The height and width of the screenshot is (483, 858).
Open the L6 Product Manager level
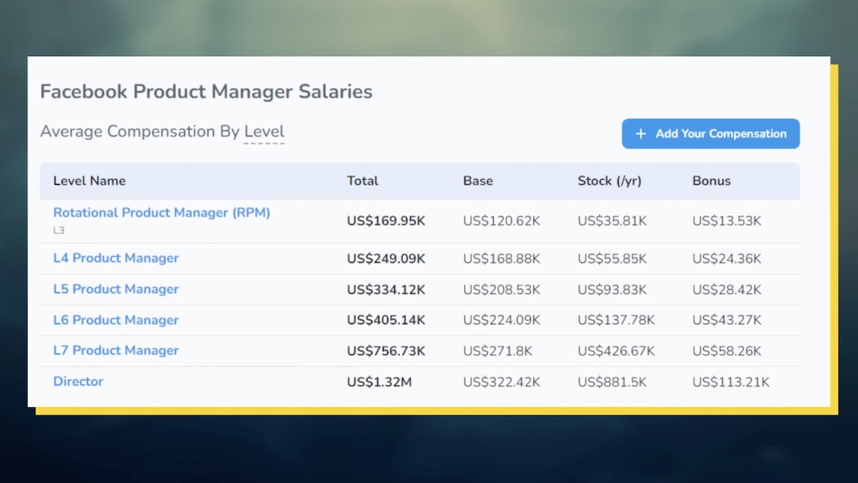point(116,320)
